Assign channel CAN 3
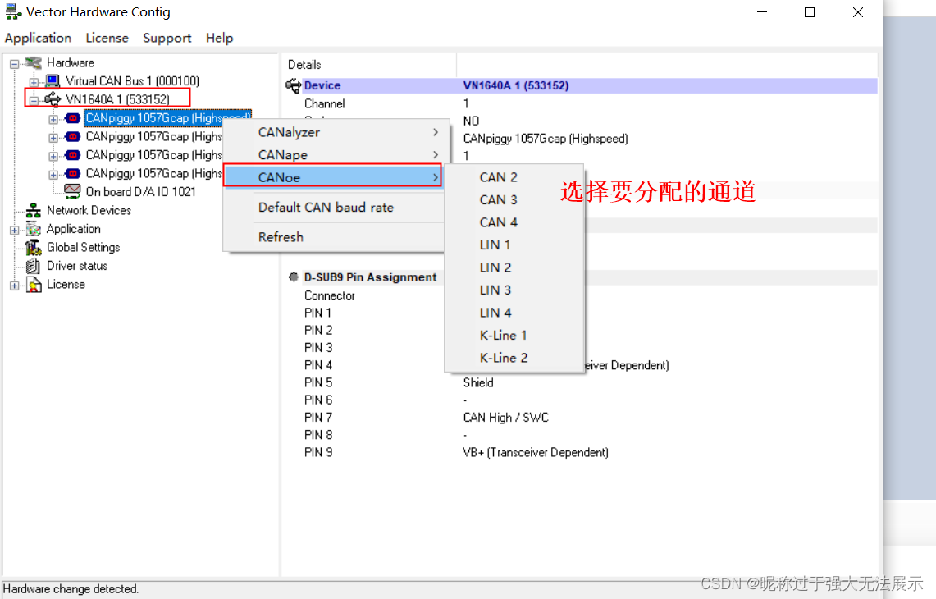The image size is (936, 599). [x=514, y=200]
